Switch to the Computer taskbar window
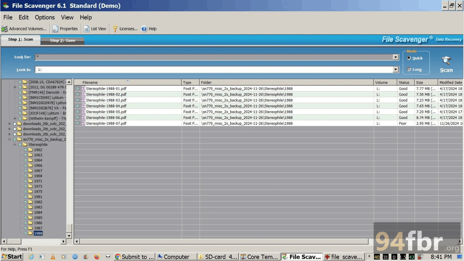464x261 pixels. (x=176, y=257)
